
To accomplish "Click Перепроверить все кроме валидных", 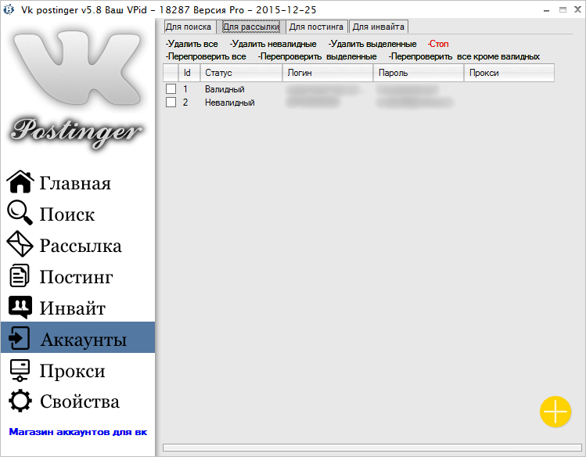I will pos(464,56).
